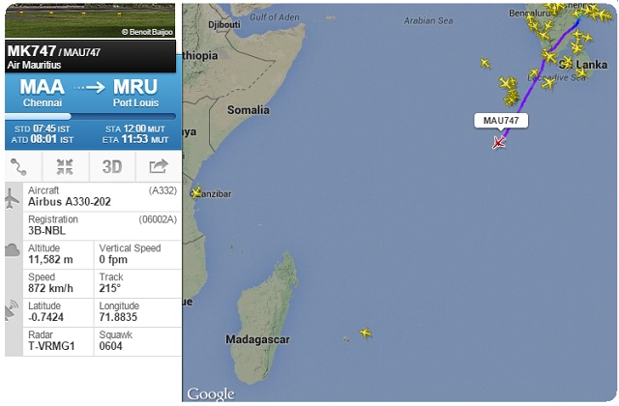Click the cloud icon beside Altitude
The width and height of the screenshot is (619, 406).
[x=12, y=249]
